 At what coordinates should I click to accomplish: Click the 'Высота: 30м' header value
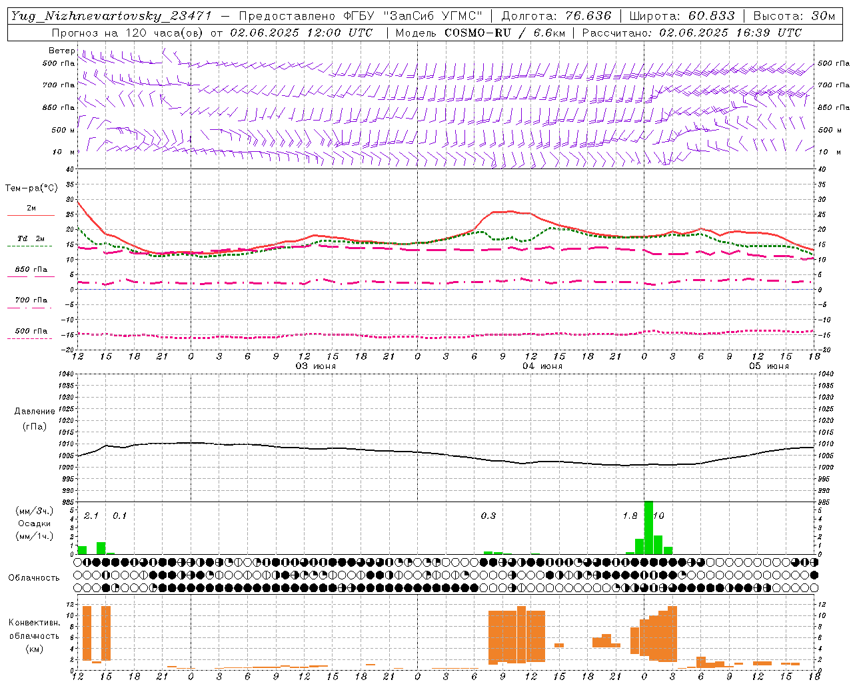coord(794,16)
